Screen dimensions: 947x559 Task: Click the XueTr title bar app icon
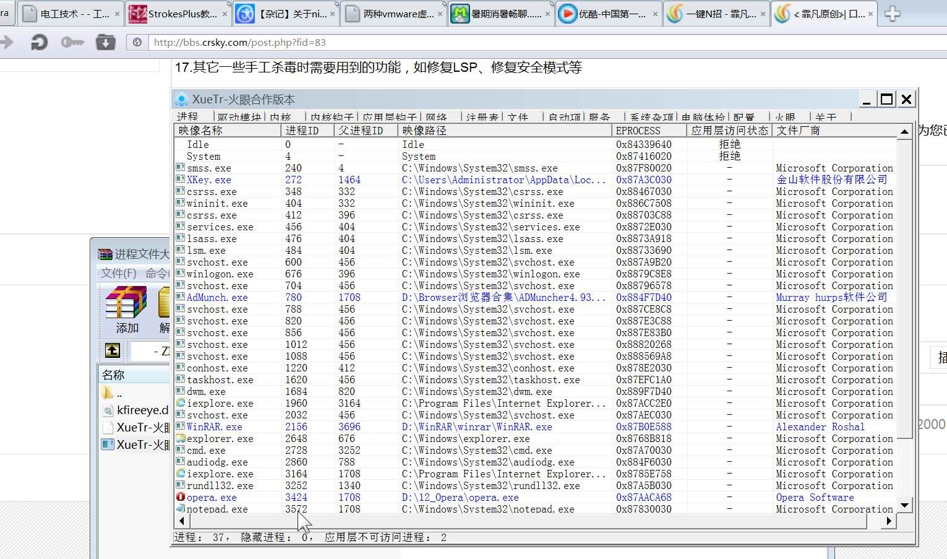[181, 99]
